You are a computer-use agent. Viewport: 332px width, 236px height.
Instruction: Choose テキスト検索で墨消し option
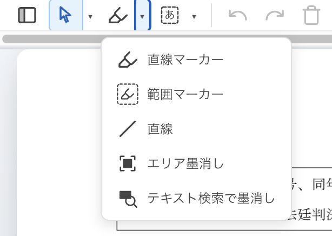[196, 199]
